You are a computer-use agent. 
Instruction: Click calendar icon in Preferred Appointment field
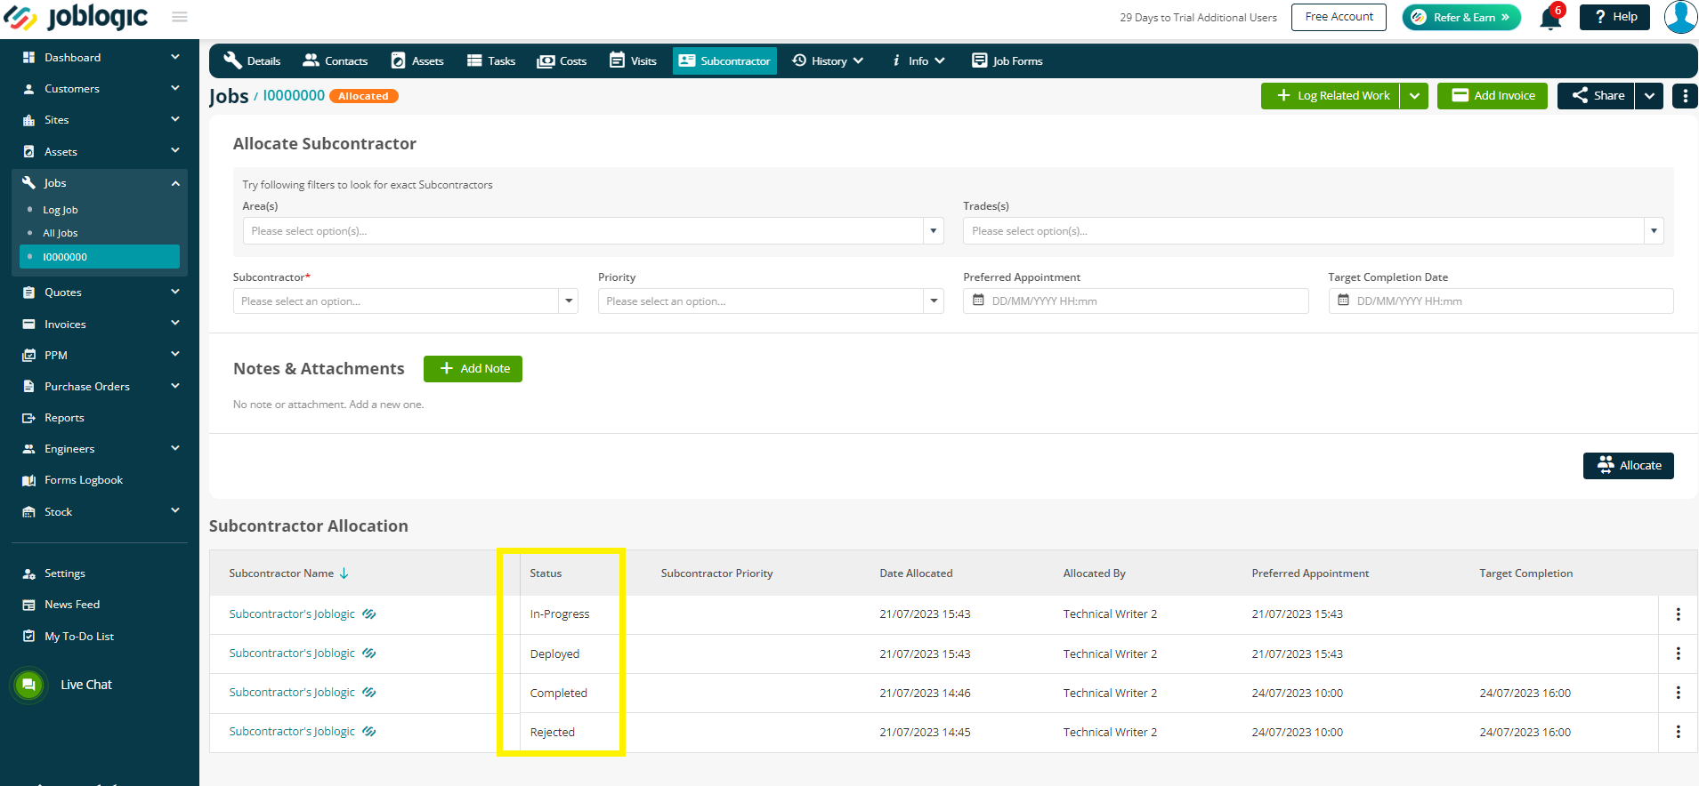pyautogui.click(x=978, y=301)
